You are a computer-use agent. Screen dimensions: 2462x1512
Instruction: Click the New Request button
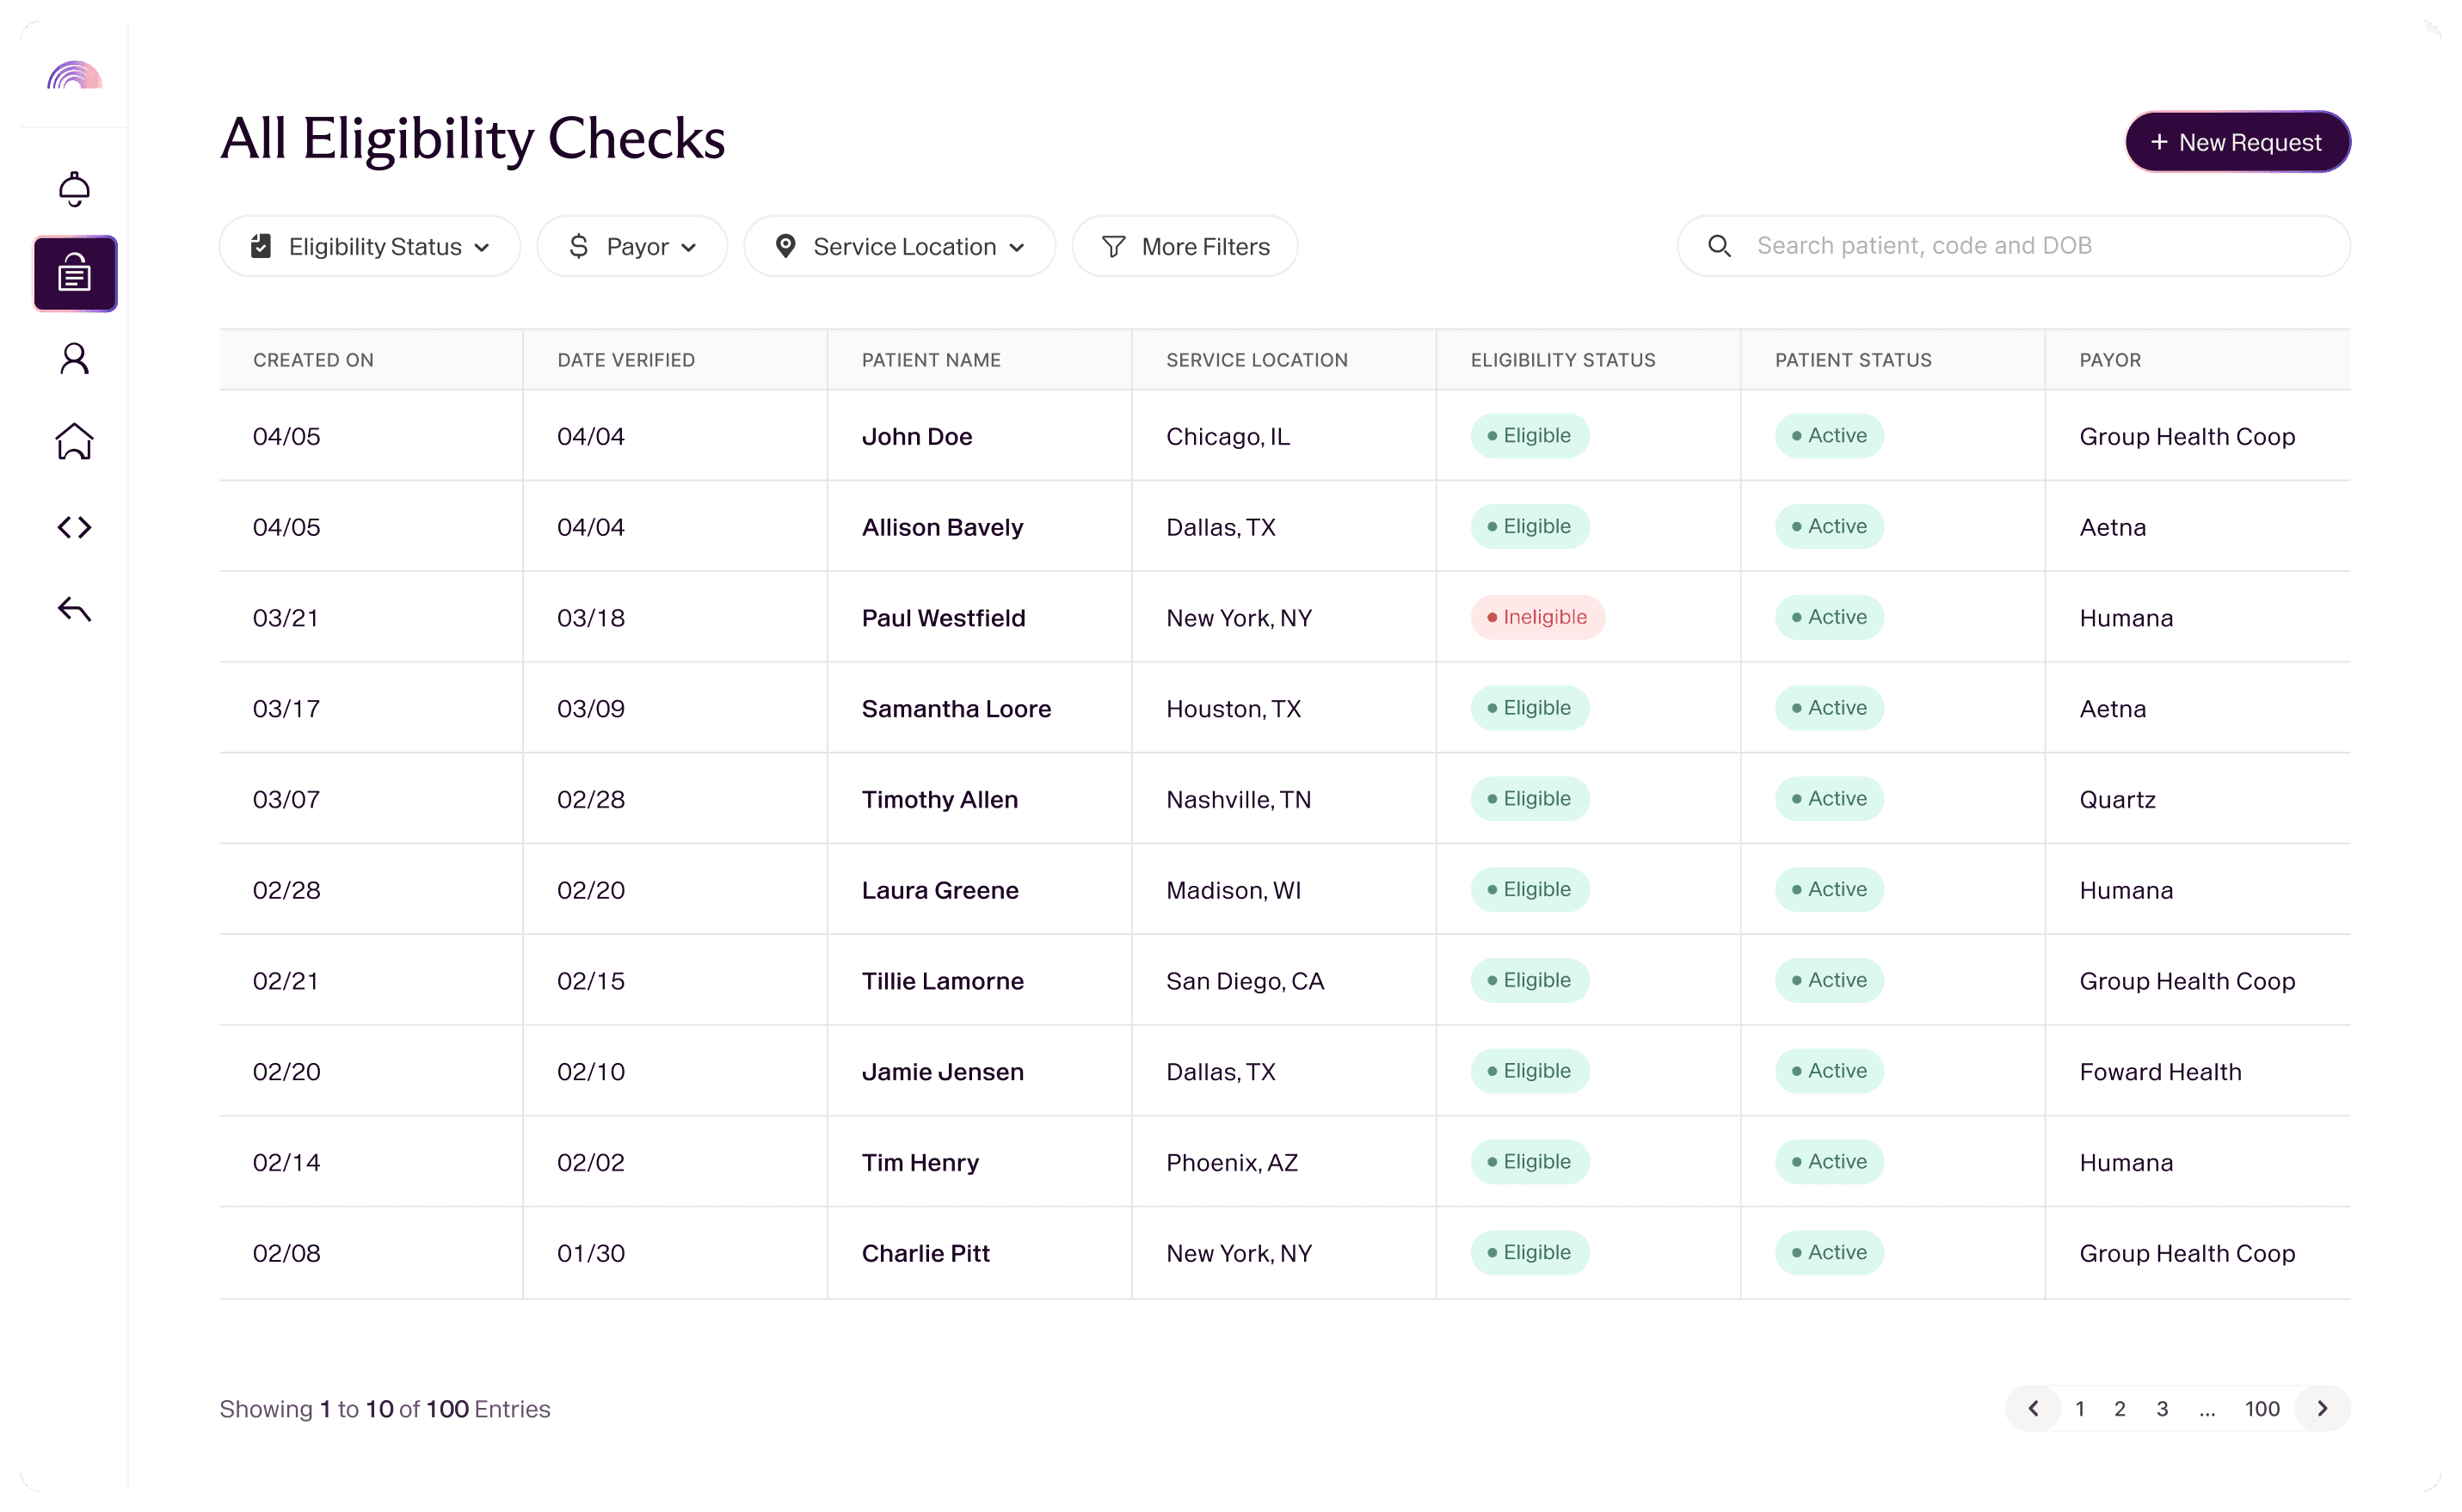pyautogui.click(x=2237, y=142)
